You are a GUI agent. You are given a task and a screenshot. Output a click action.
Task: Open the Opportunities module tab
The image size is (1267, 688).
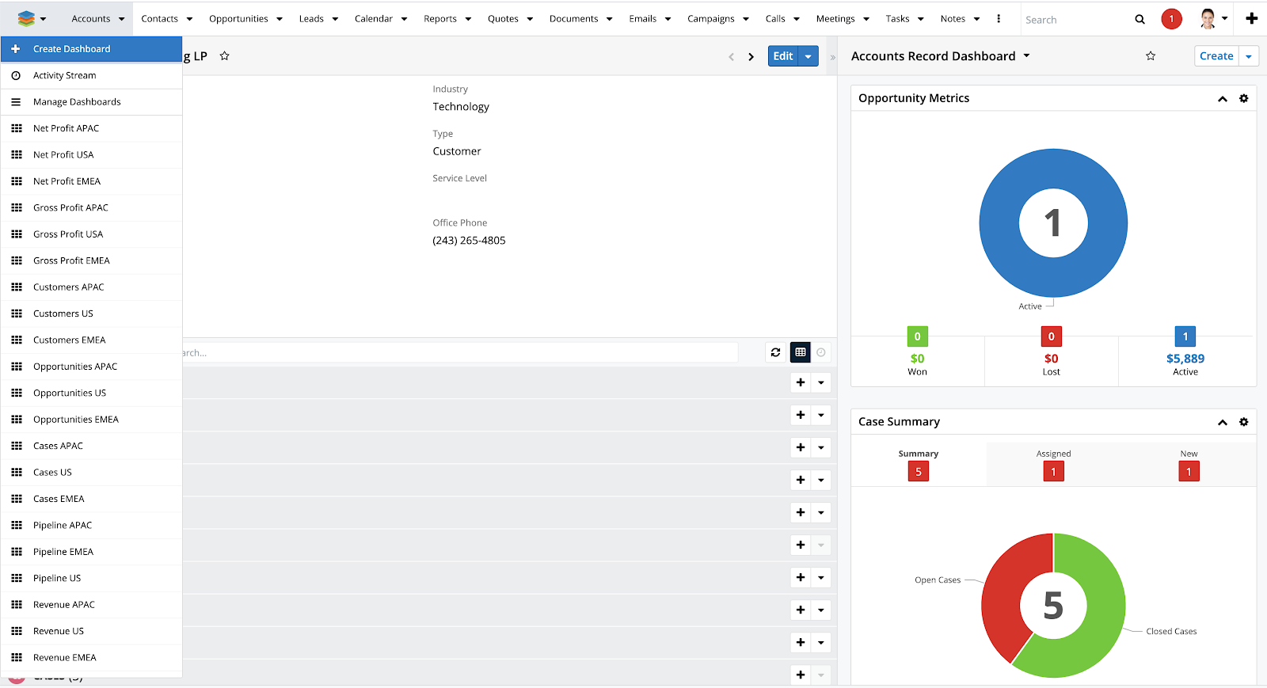click(238, 19)
